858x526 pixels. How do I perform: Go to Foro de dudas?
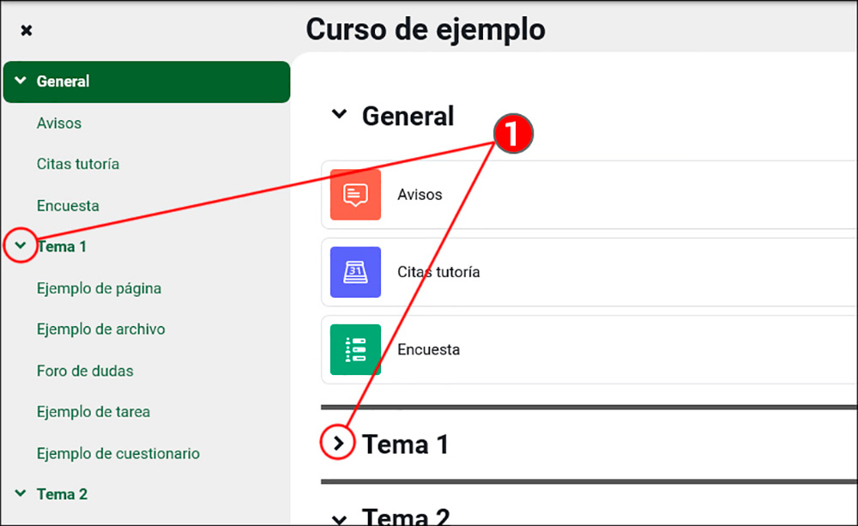(x=85, y=371)
